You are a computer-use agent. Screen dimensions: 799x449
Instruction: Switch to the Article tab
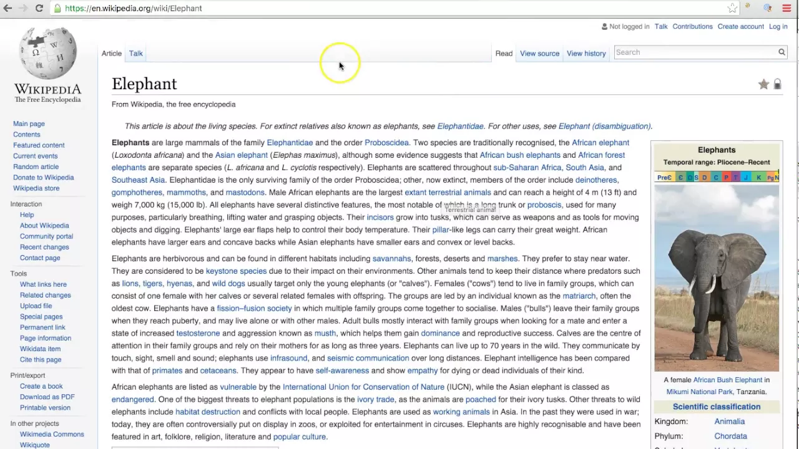tap(112, 53)
